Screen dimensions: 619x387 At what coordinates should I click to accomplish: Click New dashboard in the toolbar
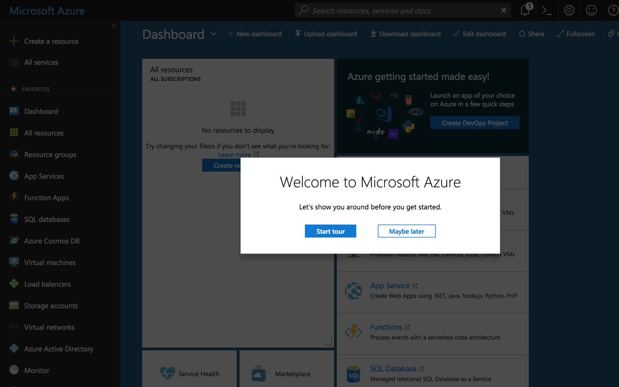coord(254,34)
